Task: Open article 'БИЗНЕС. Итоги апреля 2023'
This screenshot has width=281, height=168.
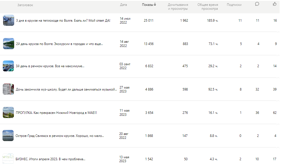Action: click(x=50, y=159)
